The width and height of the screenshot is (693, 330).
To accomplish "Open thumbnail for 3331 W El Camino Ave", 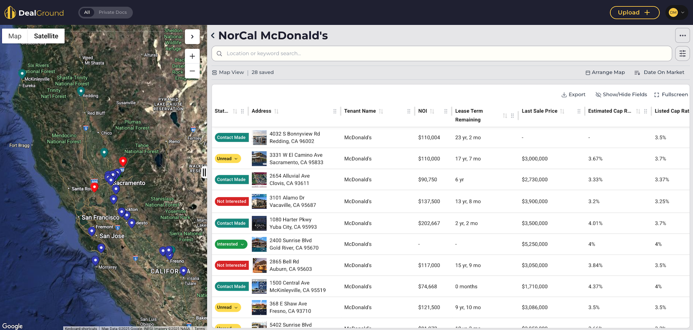I will (259, 159).
